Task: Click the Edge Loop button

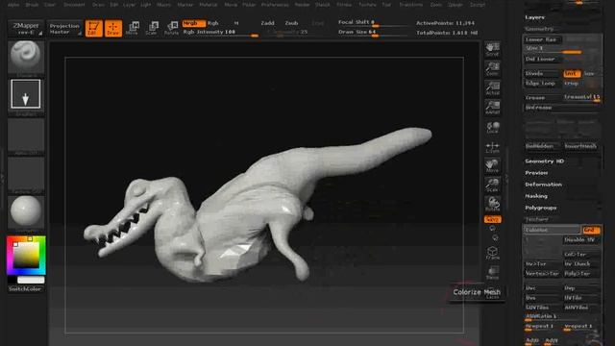Action: coord(543,84)
